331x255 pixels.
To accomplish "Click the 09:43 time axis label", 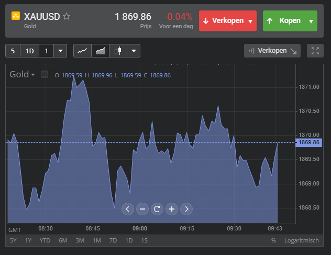I will click(x=275, y=228).
